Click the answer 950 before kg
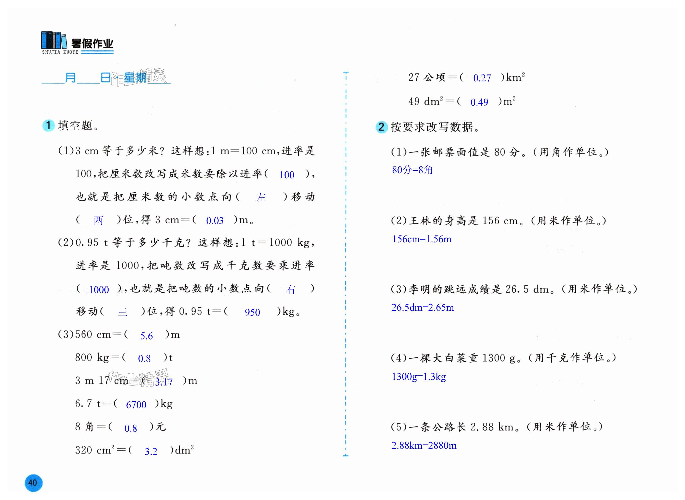This screenshot has width=685, height=500. [252, 312]
